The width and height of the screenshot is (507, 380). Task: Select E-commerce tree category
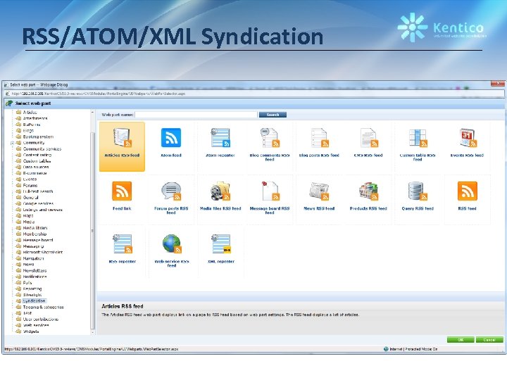[x=35, y=173]
